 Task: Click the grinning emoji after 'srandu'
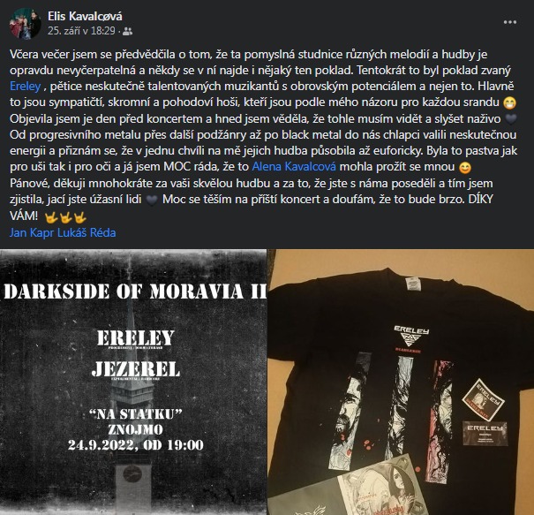509,102
